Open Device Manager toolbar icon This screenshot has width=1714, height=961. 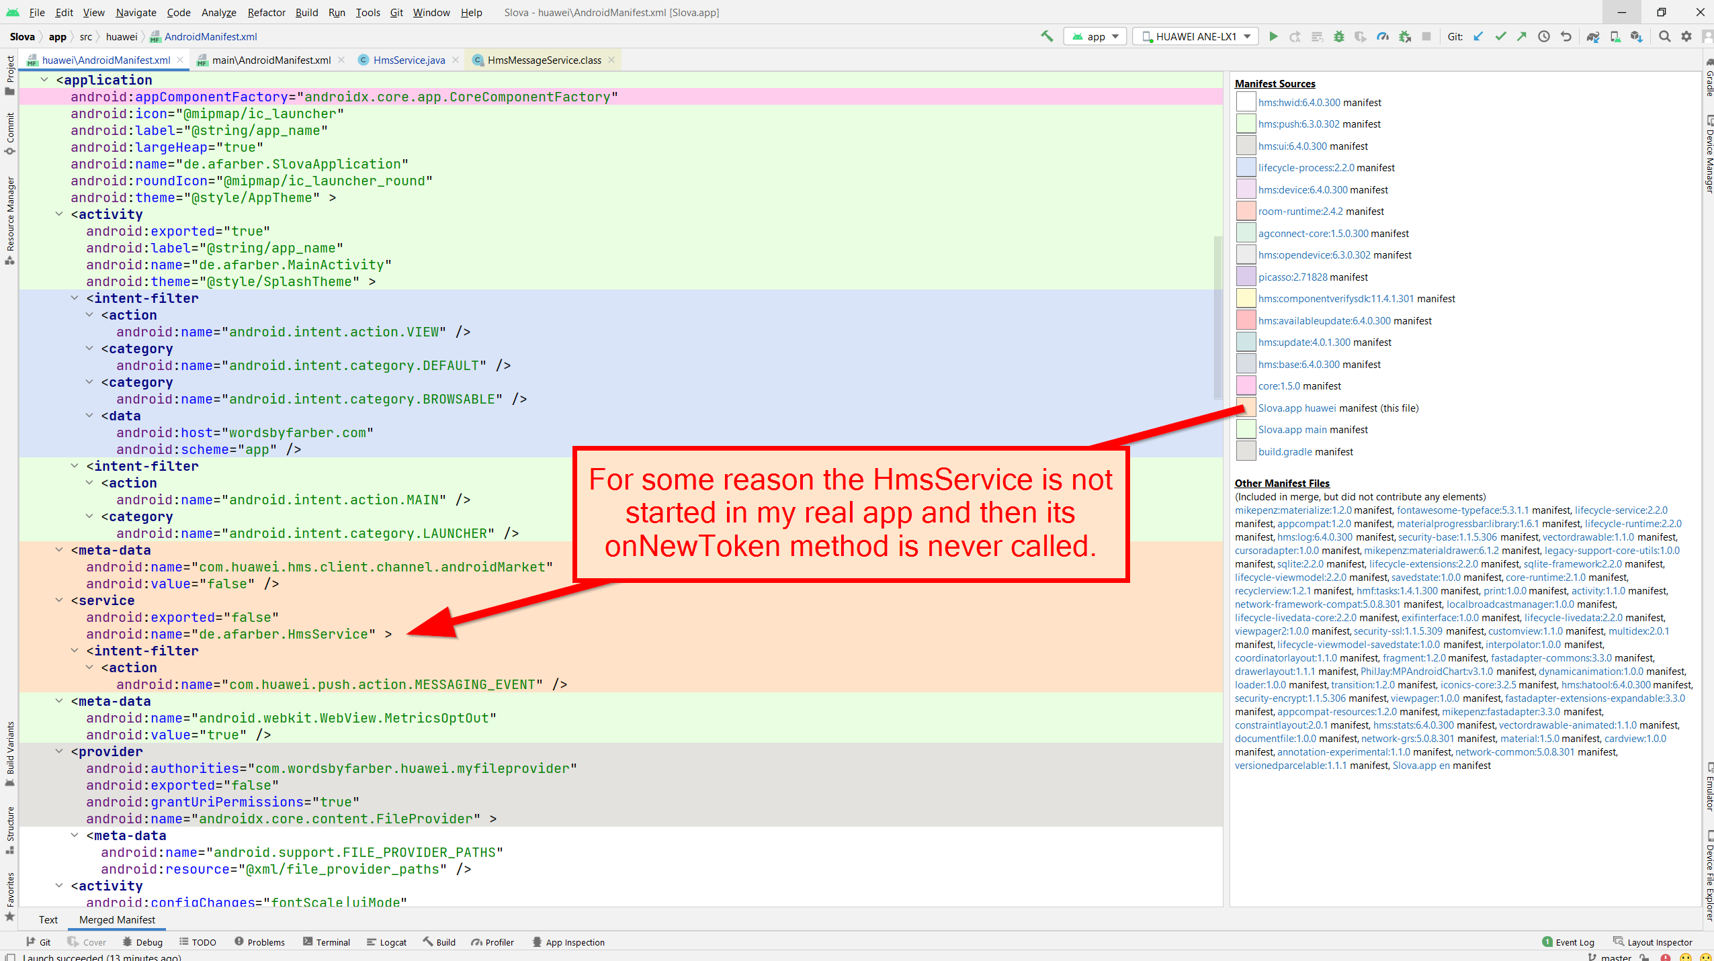1615,36
